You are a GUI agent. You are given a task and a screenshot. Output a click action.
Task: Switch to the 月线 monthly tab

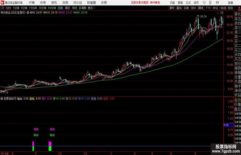click(x=74, y=8)
